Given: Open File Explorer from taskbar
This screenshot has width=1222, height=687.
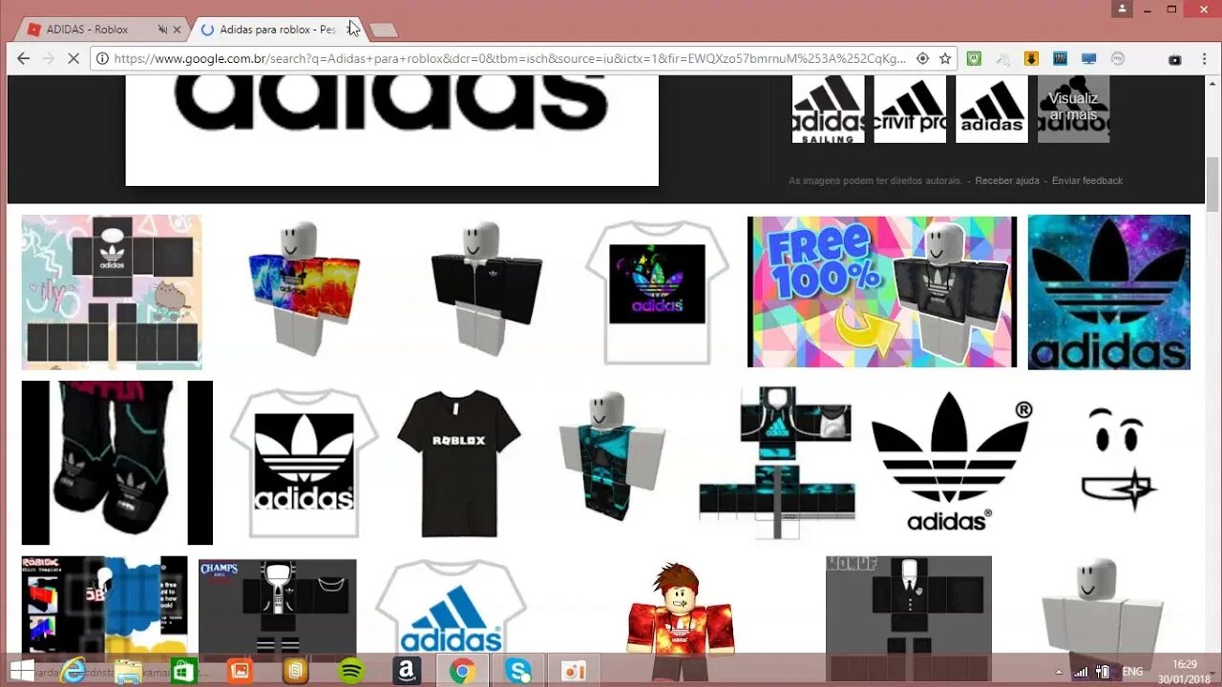Looking at the screenshot, I should point(128,671).
